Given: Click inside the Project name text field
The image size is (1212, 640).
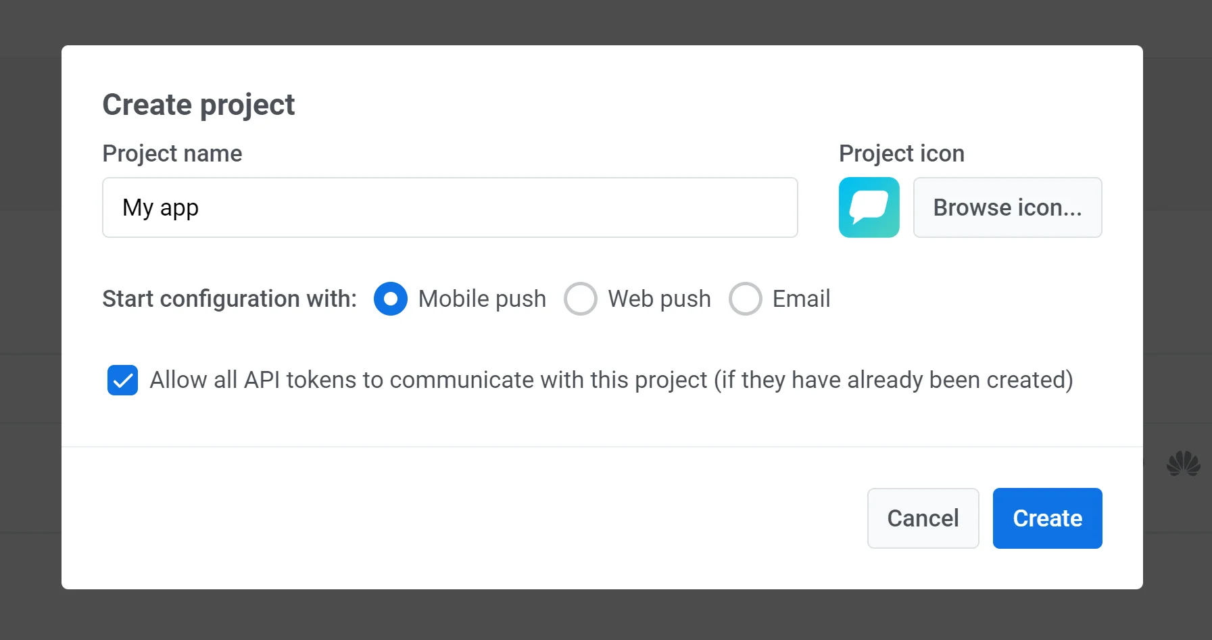Looking at the screenshot, I should point(450,207).
